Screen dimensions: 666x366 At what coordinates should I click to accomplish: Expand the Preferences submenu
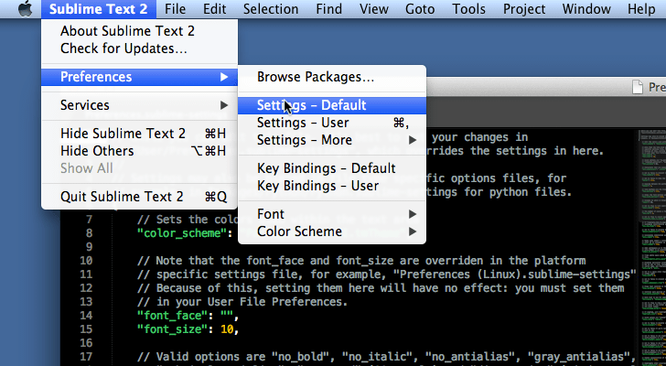click(x=139, y=77)
